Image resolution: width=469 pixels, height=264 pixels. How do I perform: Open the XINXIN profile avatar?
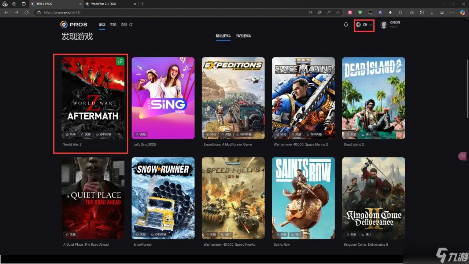coord(384,25)
